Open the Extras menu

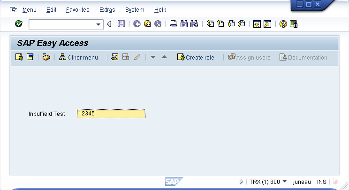(x=107, y=10)
